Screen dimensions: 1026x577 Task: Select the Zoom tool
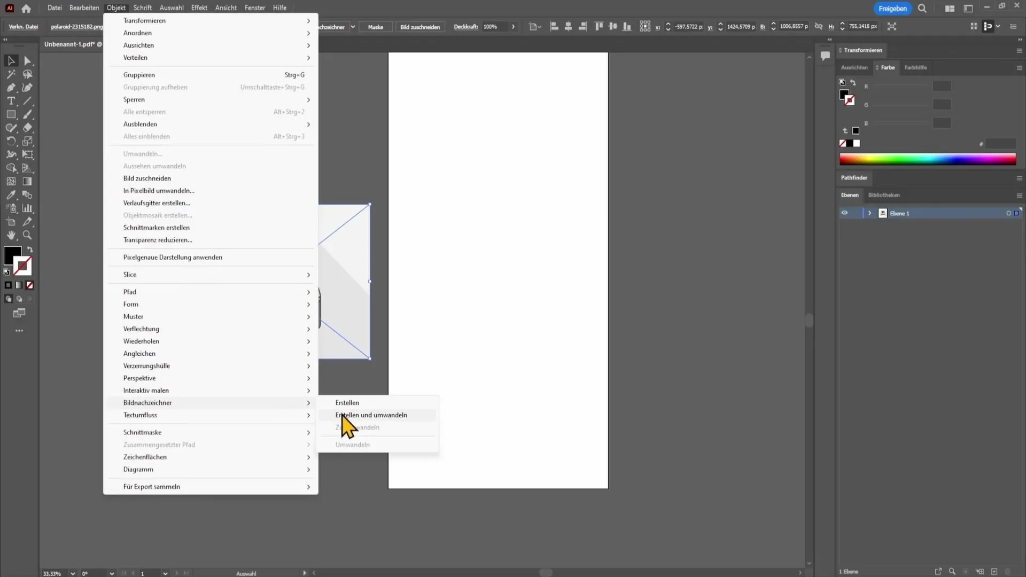(28, 235)
